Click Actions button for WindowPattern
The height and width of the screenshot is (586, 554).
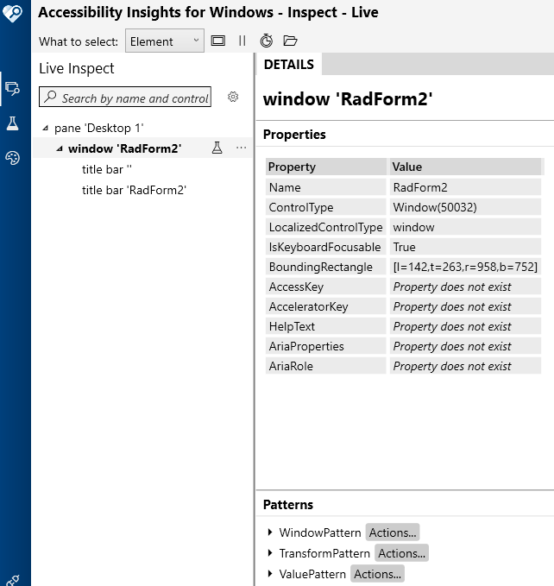click(393, 532)
